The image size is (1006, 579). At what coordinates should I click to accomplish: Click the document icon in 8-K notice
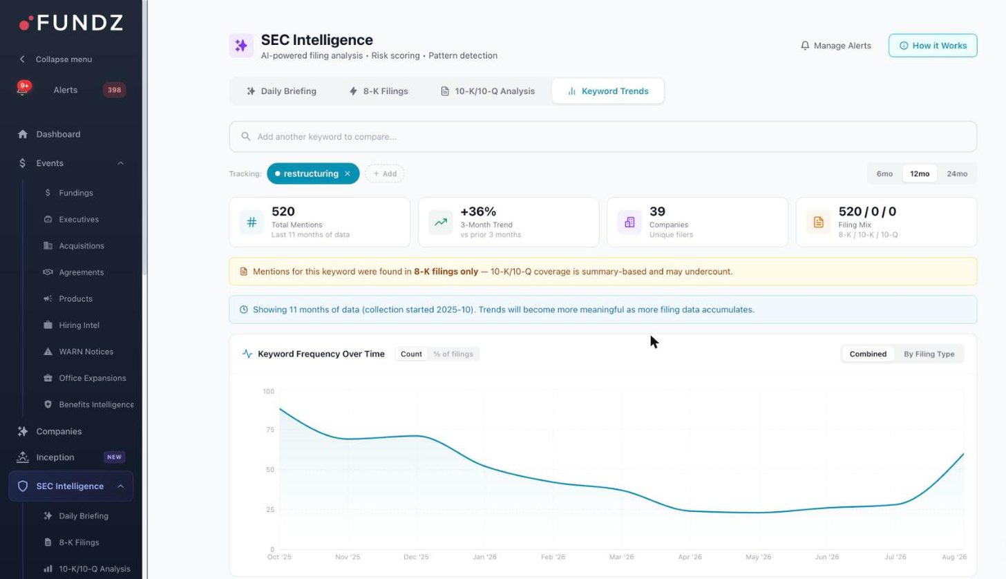tap(244, 272)
